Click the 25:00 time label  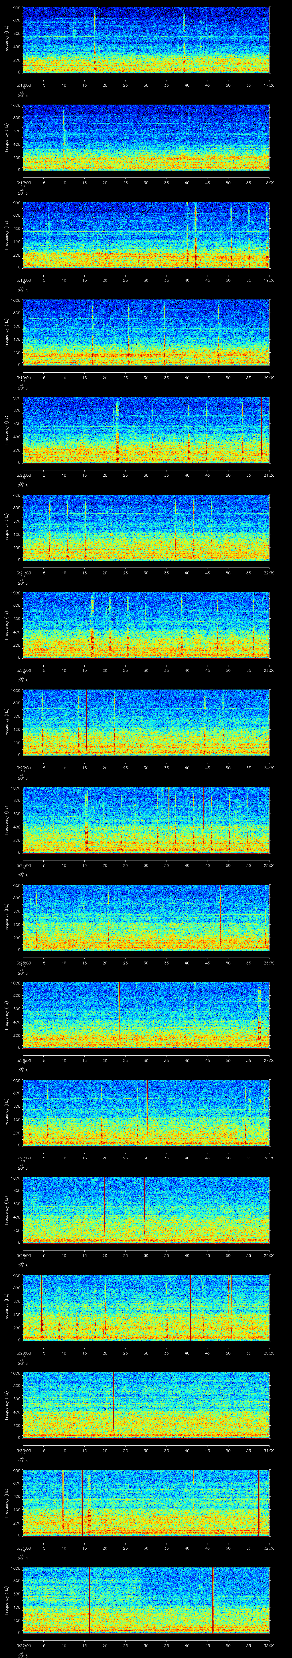pyautogui.click(x=269, y=865)
